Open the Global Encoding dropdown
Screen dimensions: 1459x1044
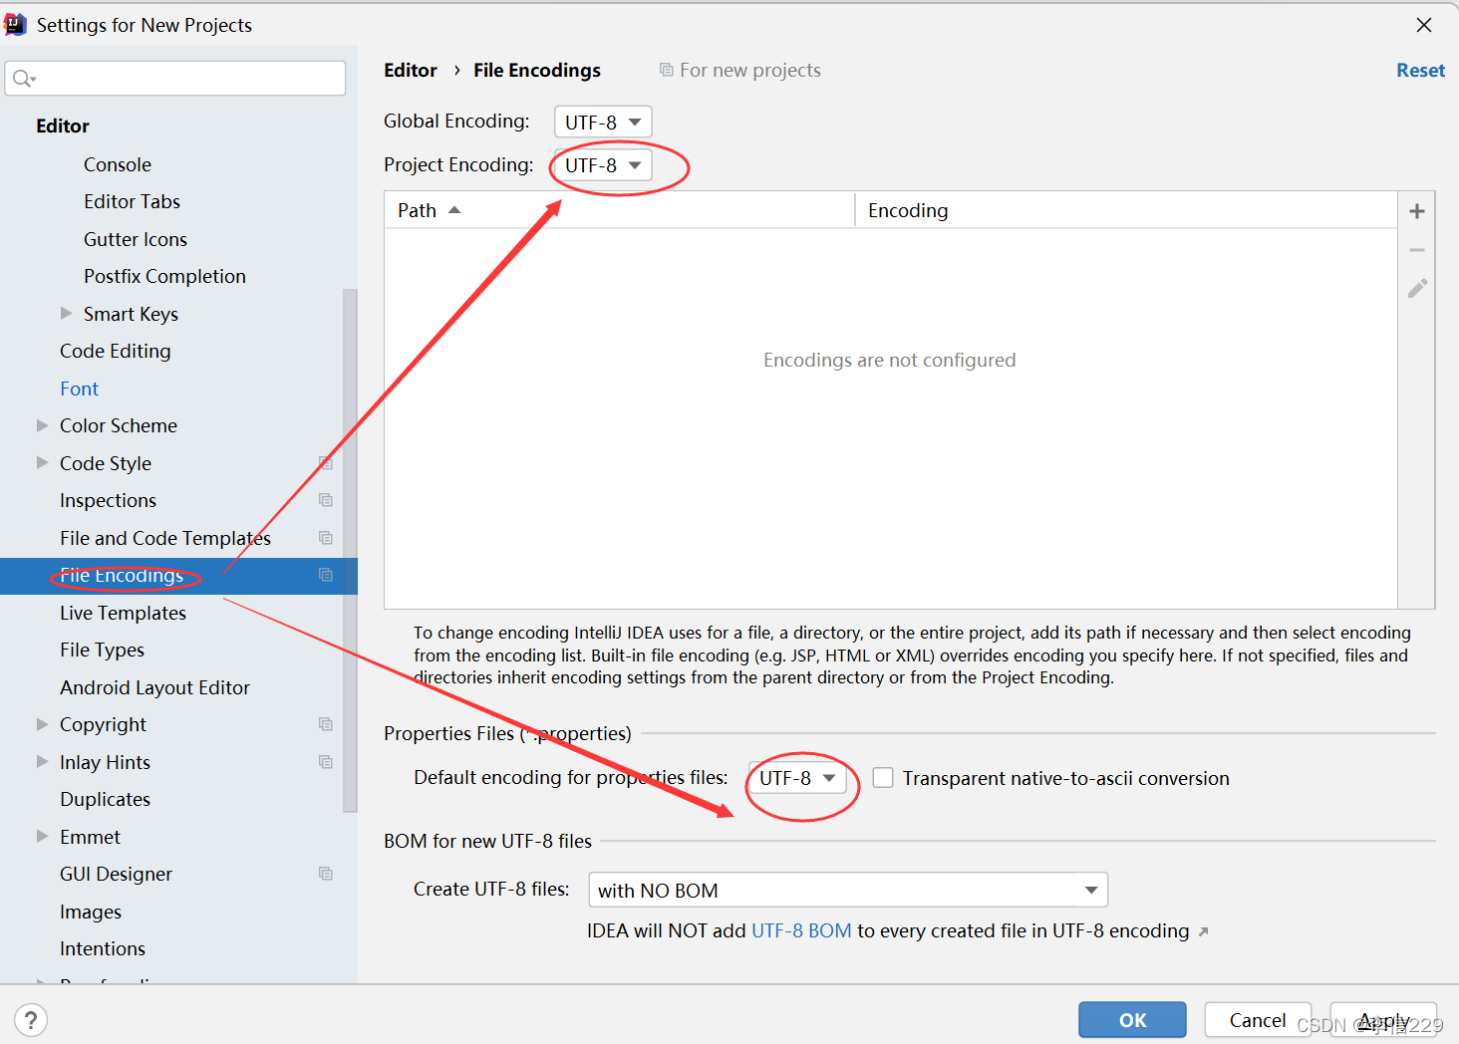click(x=603, y=122)
